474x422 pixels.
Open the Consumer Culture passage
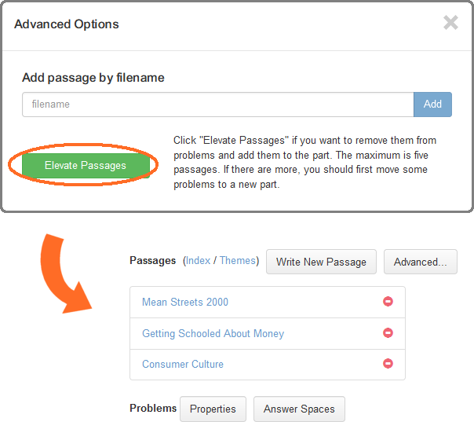pyautogui.click(x=183, y=364)
